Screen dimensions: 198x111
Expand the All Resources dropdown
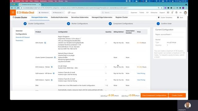[58, 13]
